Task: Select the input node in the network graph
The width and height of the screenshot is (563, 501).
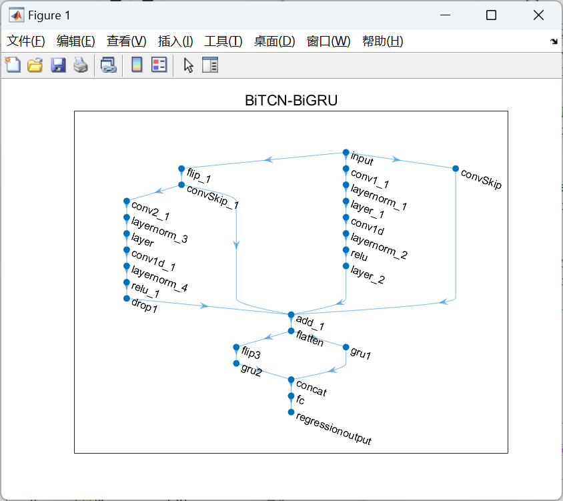Action: click(346, 153)
